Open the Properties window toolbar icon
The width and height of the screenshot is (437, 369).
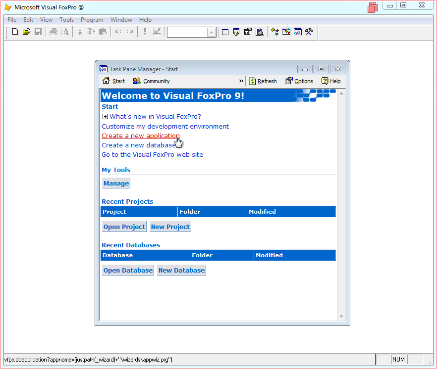248,32
